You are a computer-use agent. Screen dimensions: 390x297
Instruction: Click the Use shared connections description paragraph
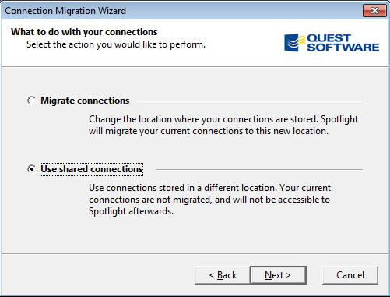tap(209, 200)
